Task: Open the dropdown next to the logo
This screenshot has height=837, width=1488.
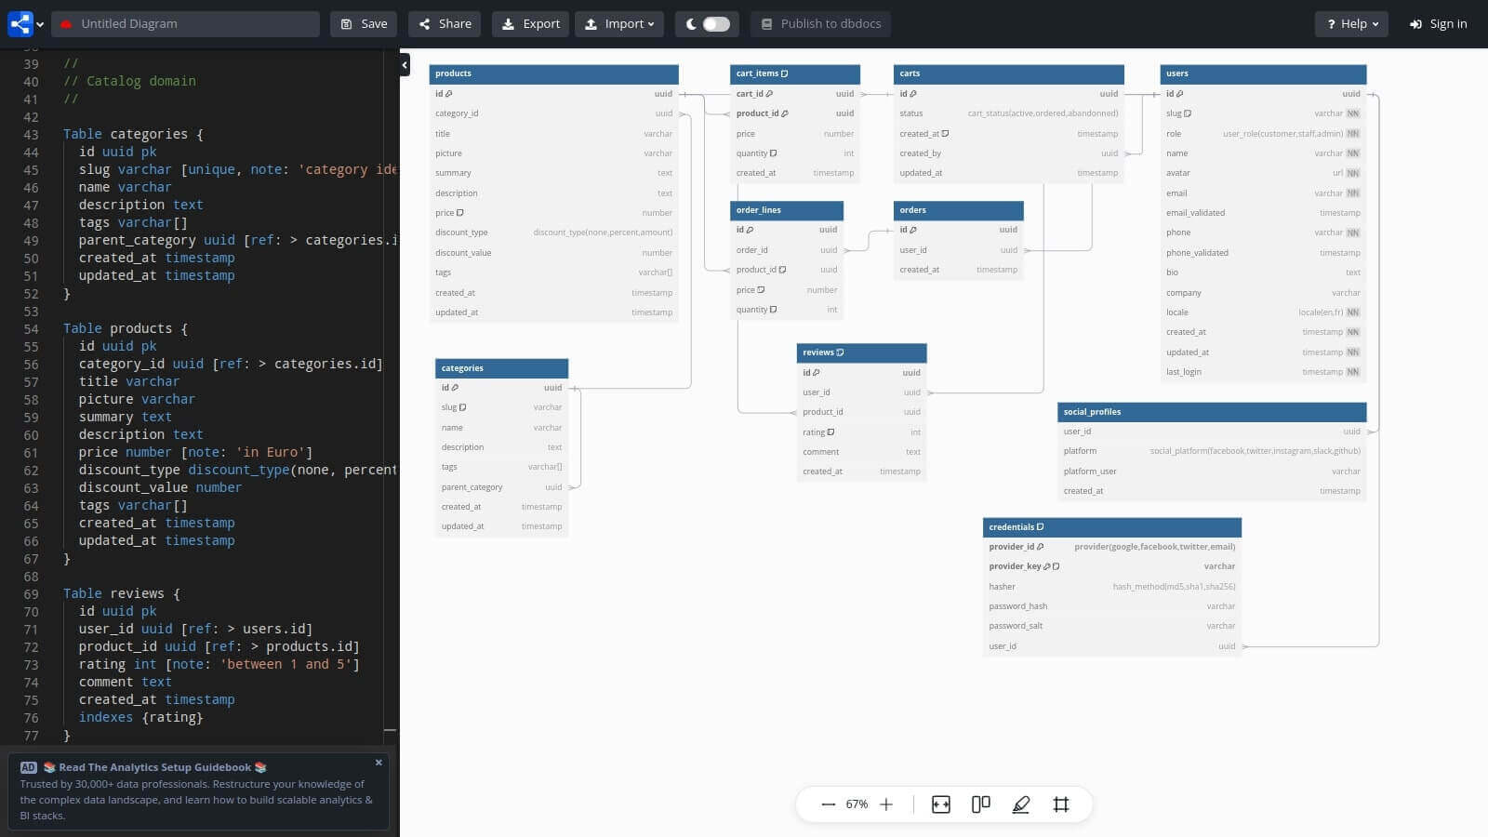Action: pos(40,23)
